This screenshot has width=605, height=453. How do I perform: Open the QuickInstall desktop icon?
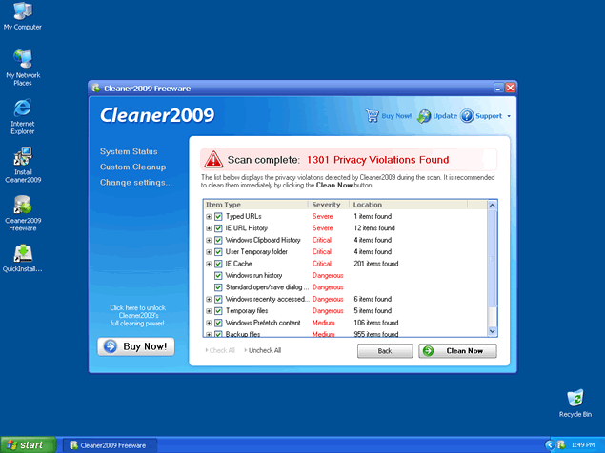click(x=23, y=253)
